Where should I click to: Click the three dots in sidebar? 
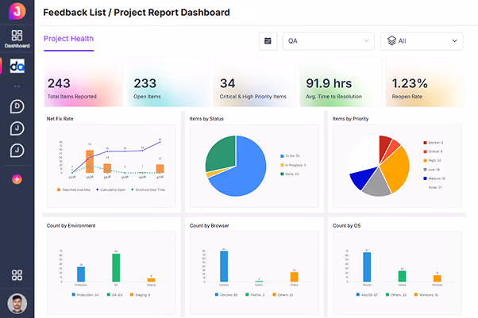(x=17, y=86)
